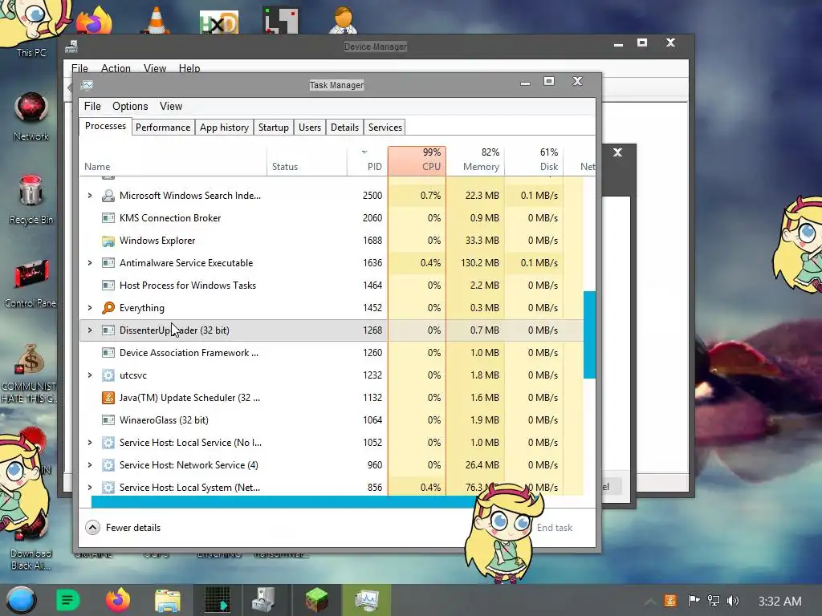Screen dimensions: 822x616
Task: Sort processes by PID column
Action: (x=367, y=160)
